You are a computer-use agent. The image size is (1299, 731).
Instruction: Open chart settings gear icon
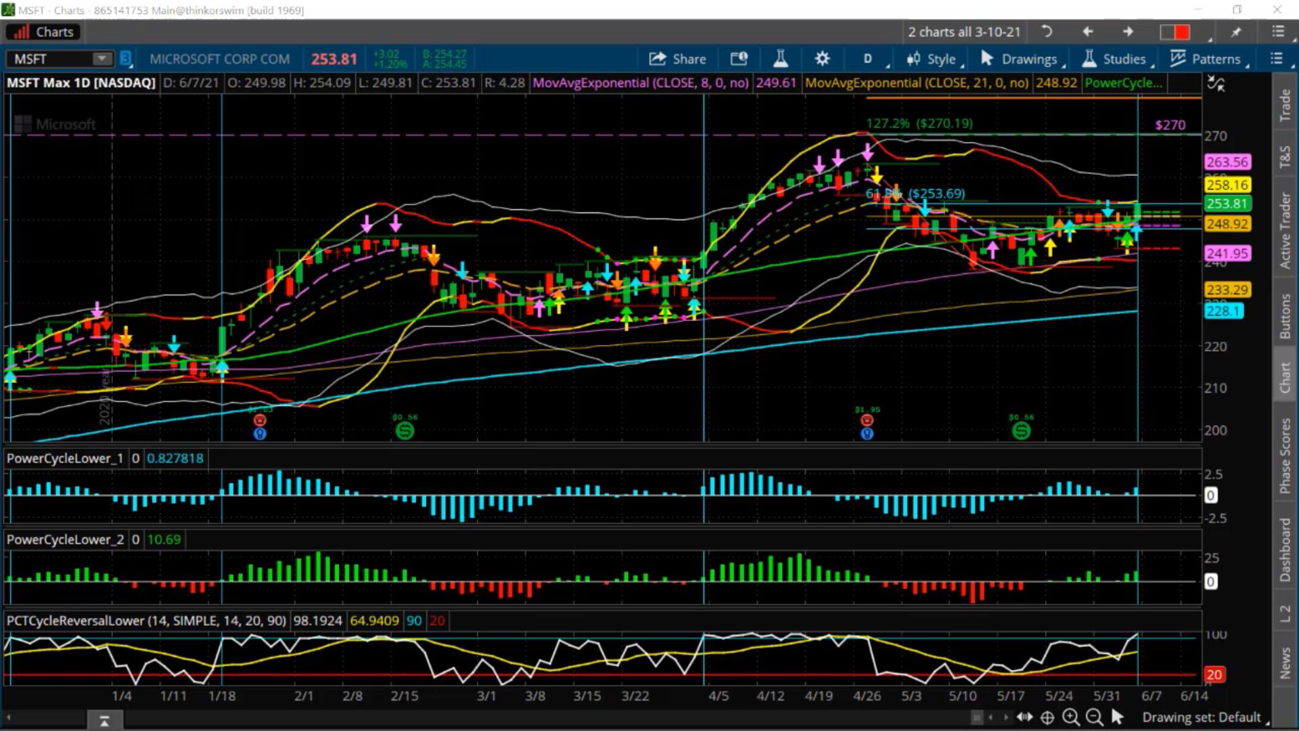click(822, 59)
